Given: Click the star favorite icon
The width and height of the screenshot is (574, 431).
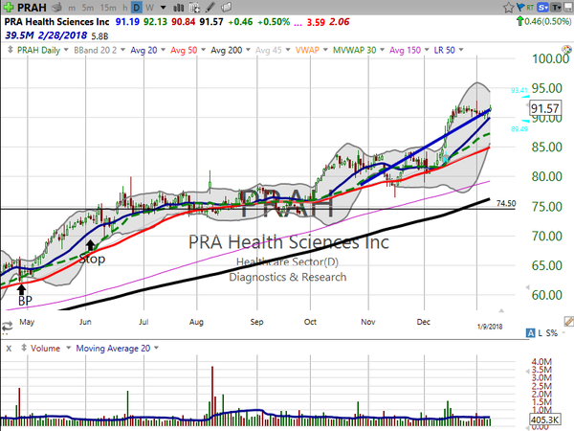Looking at the screenshot, I should tap(509, 8).
